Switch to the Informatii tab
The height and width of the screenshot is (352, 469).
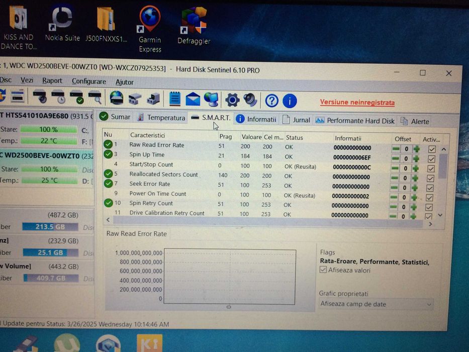click(x=256, y=119)
